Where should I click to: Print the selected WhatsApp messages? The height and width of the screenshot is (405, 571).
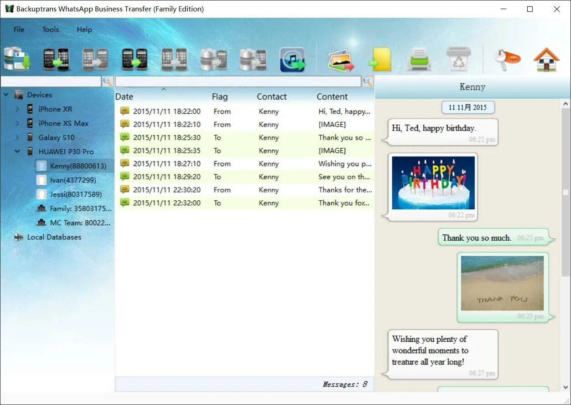tap(419, 58)
